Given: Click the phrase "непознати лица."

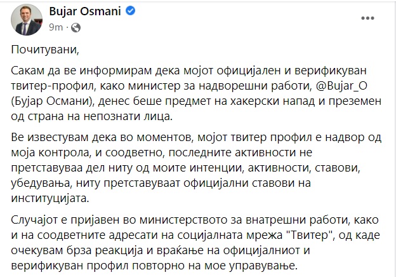Looking at the screenshot, I should [x=128, y=116].
